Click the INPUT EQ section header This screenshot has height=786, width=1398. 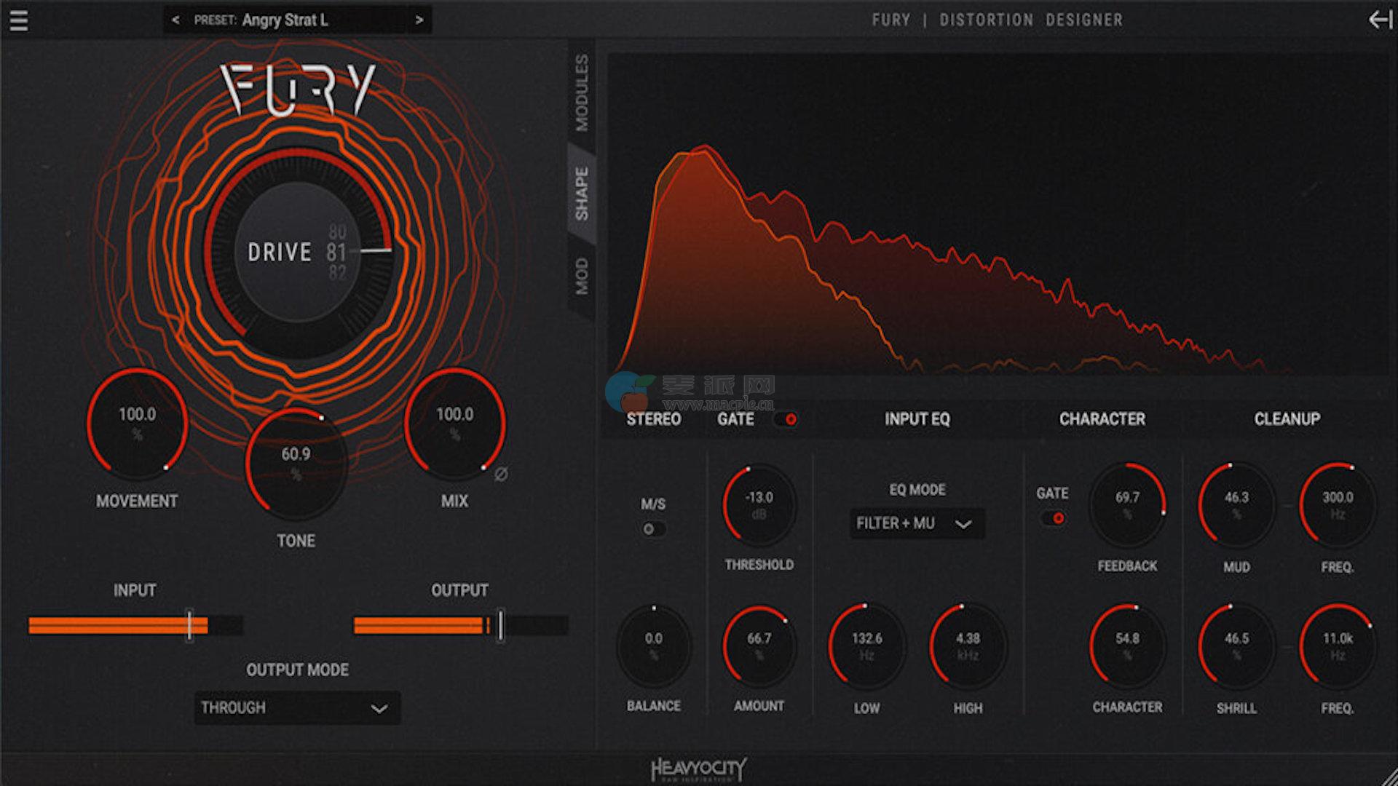tap(917, 419)
